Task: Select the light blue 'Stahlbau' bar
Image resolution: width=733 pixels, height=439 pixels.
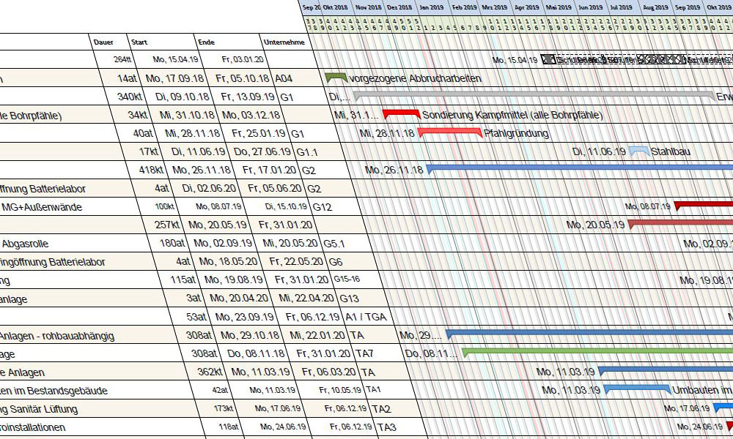Action: (x=638, y=151)
